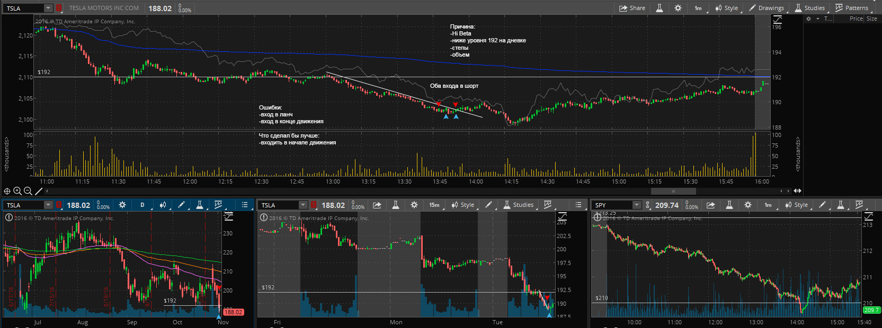This screenshot has width=882, height=328.
Task: Open Style menu in the SPY chart
Action: tap(797, 205)
